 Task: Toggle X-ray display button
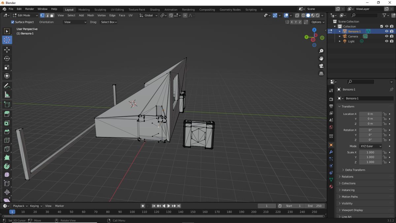pos(297,15)
